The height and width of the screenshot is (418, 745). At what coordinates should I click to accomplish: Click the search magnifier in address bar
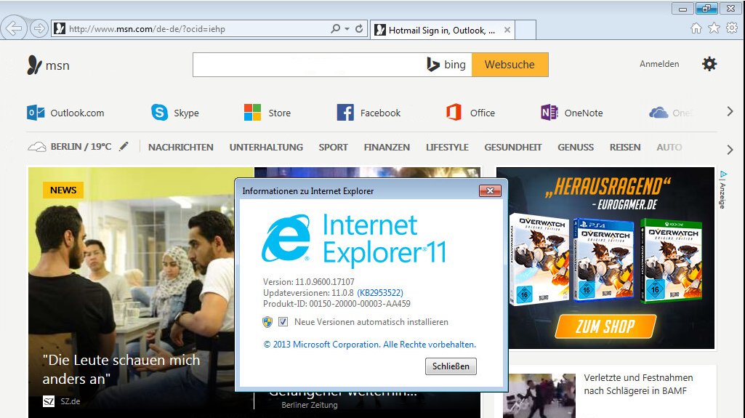(x=336, y=28)
